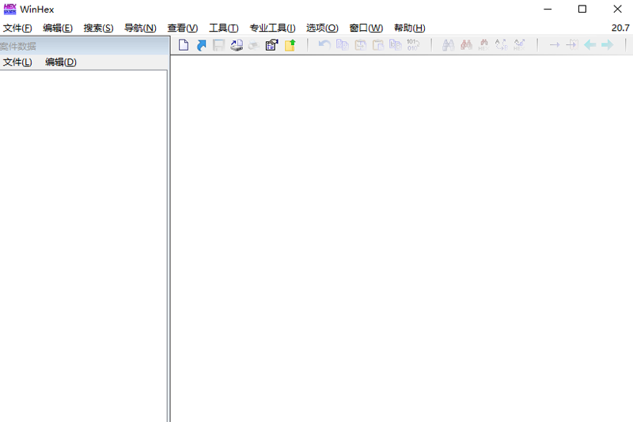Click the teal Forward arrow icon
Screen dimensions: 633x422
[607, 45]
